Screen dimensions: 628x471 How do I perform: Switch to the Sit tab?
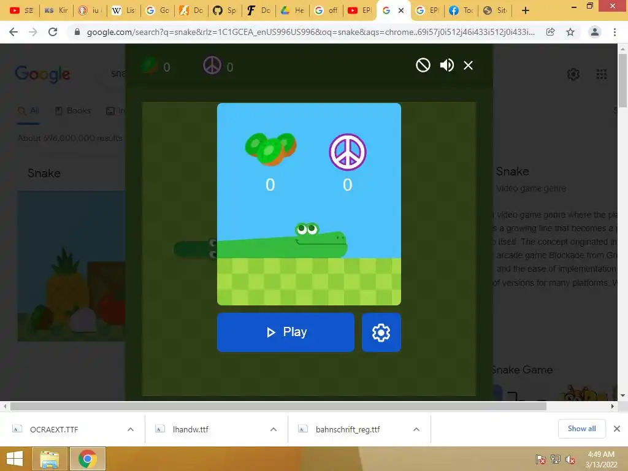(x=495, y=10)
